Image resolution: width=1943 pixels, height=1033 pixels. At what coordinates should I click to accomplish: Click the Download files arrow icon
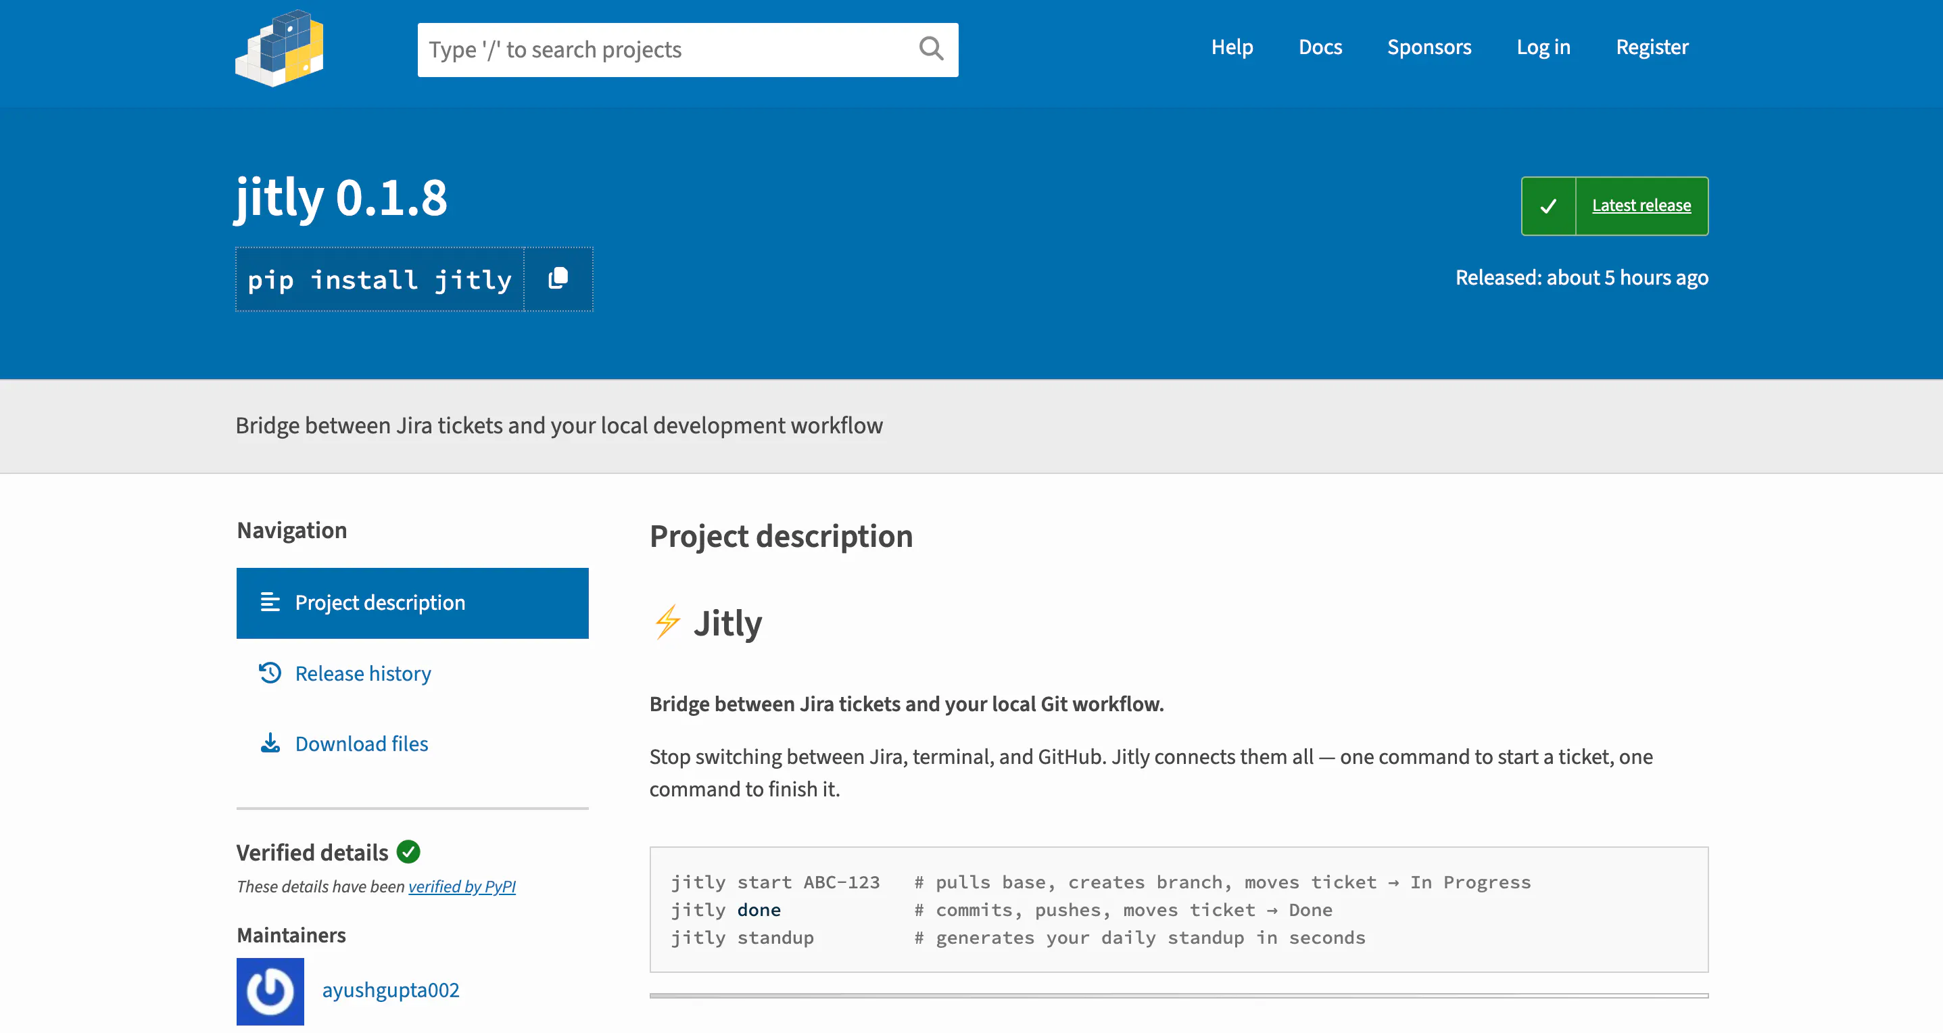click(x=270, y=744)
